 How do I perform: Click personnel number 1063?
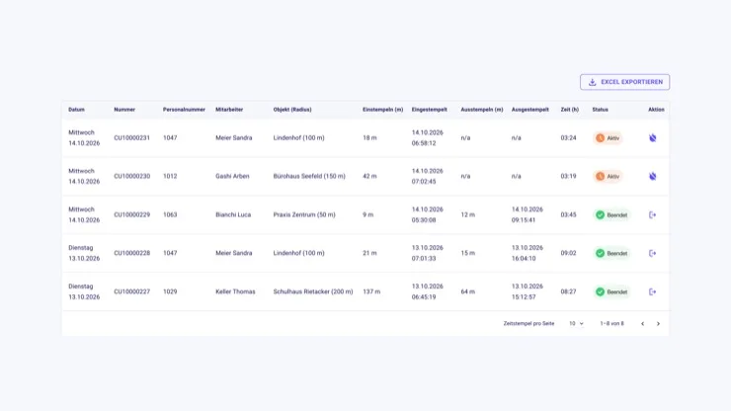(x=170, y=215)
